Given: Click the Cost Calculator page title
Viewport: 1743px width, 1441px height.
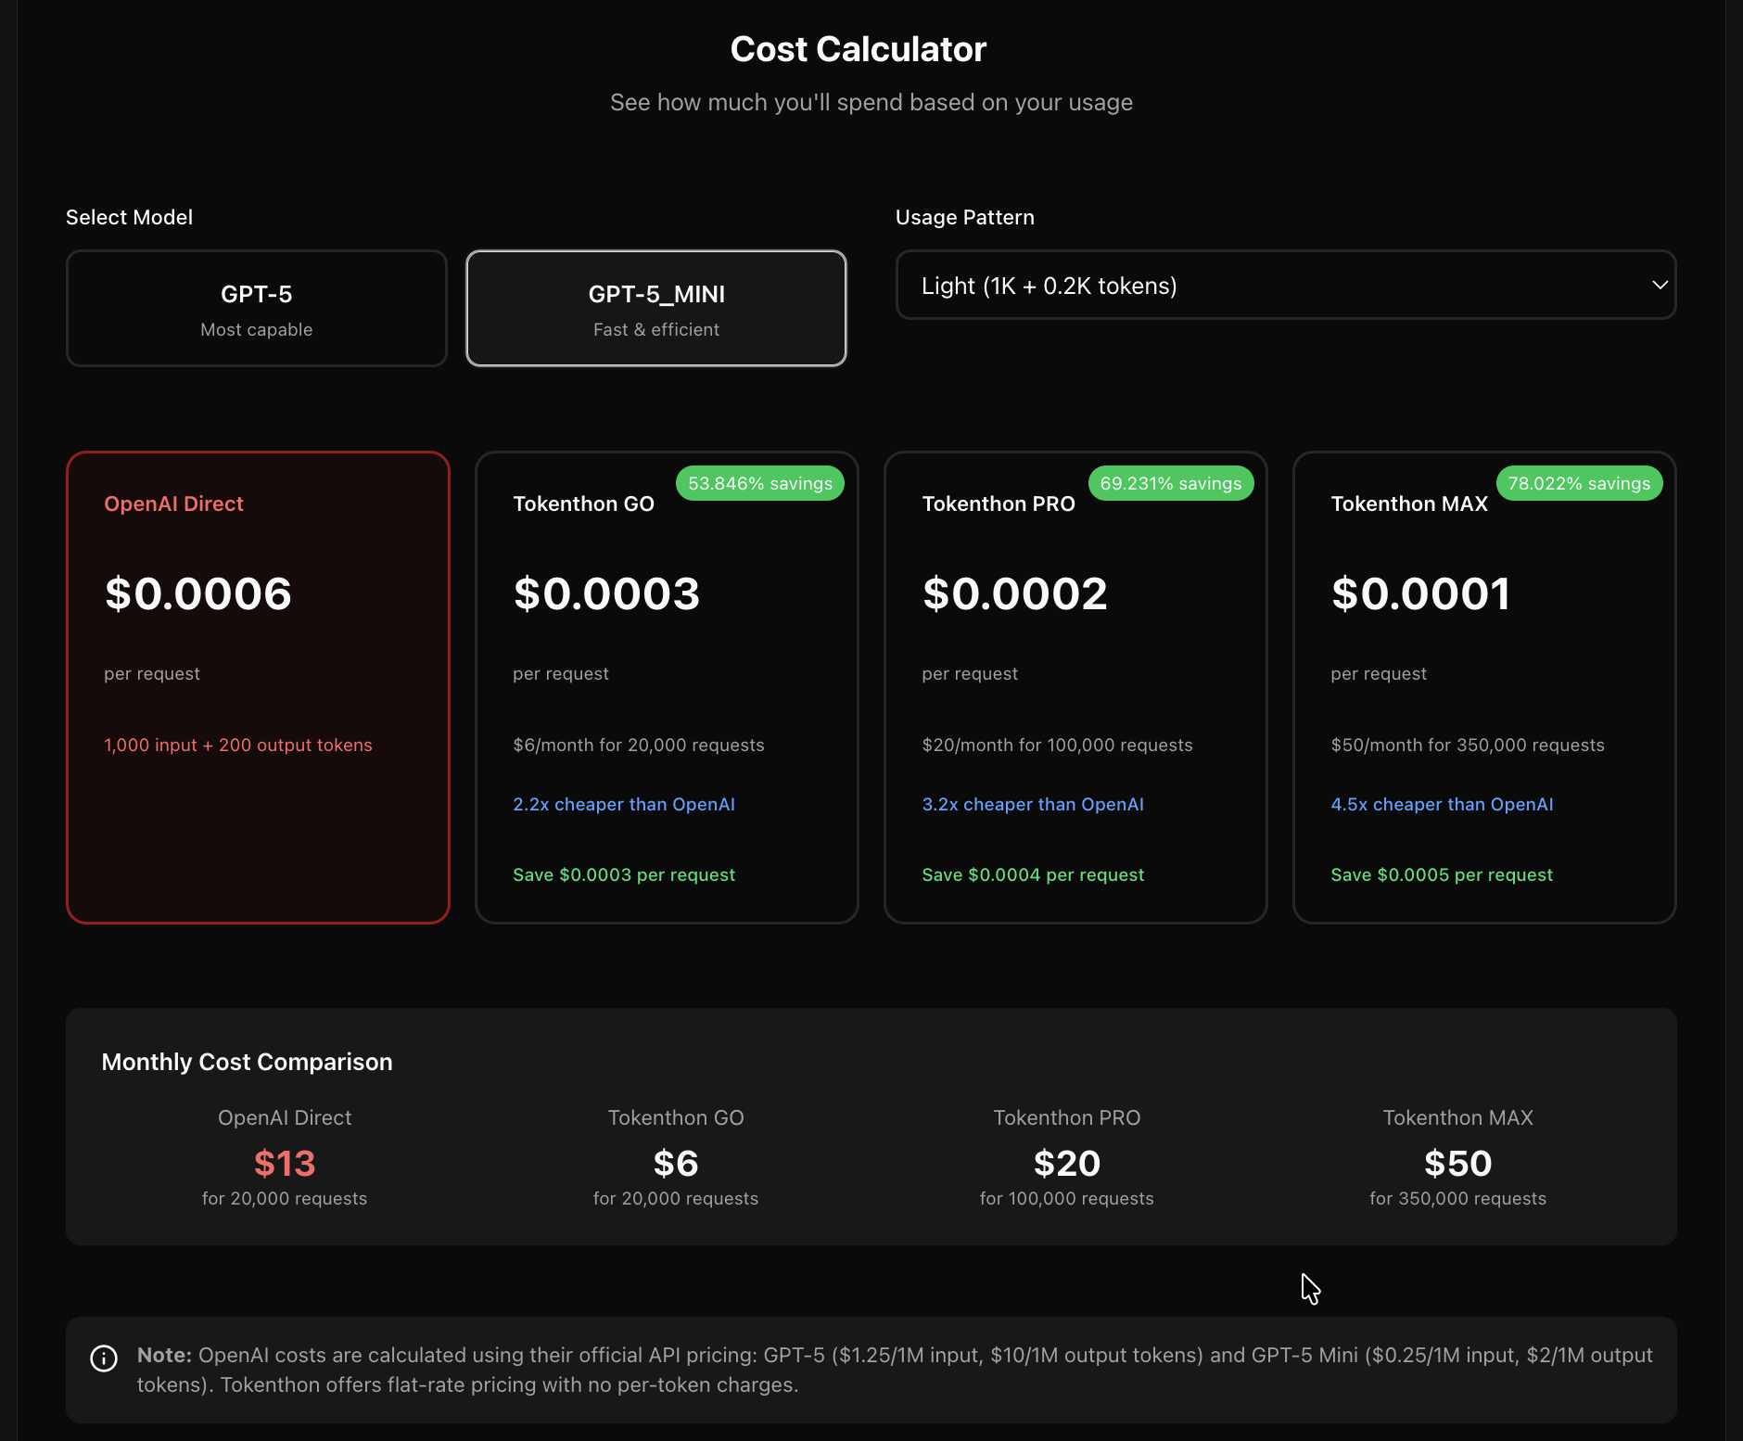Looking at the screenshot, I should (859, 48).
